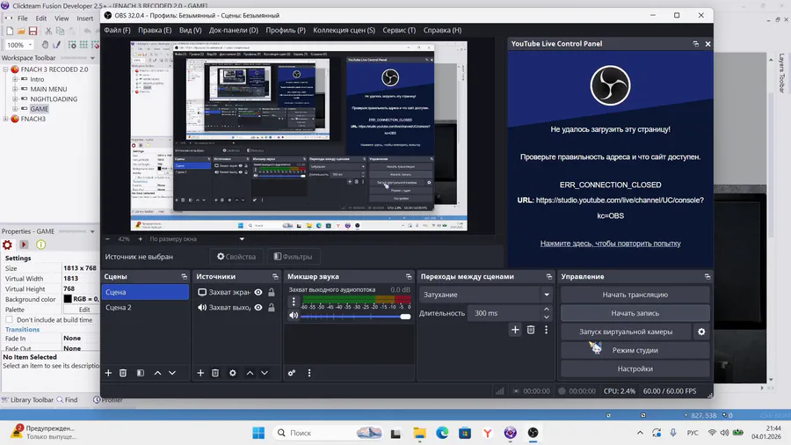Undock the Controls panel

coord(708,276)
